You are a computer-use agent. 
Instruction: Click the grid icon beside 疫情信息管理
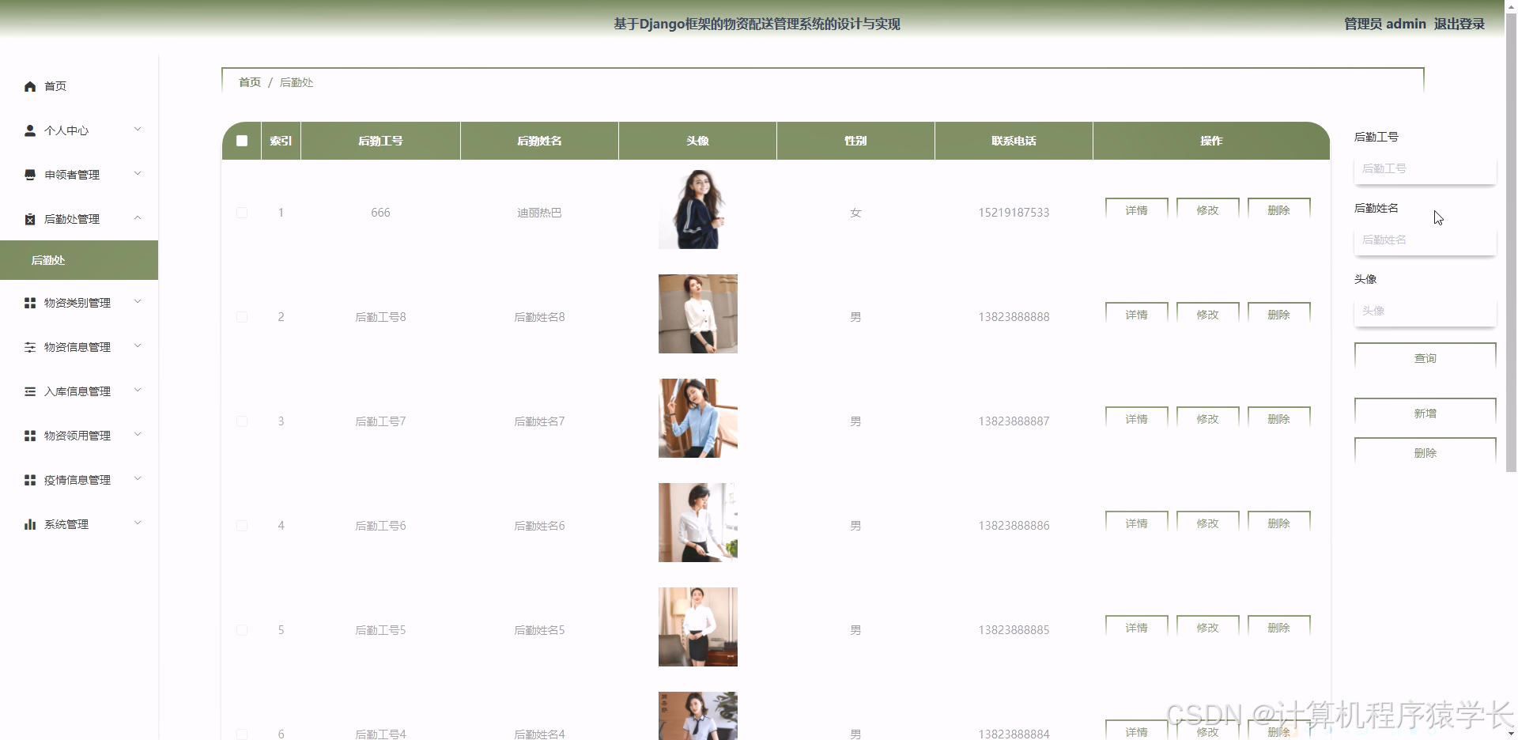point(30,480)
